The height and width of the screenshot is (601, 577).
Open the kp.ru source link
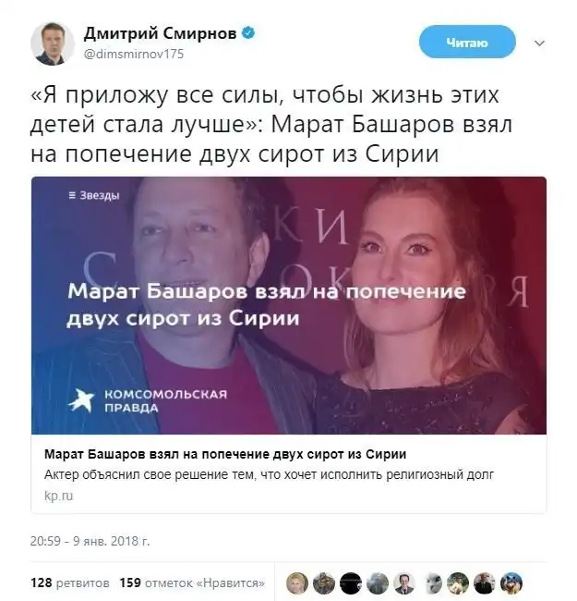click(58, 496)
